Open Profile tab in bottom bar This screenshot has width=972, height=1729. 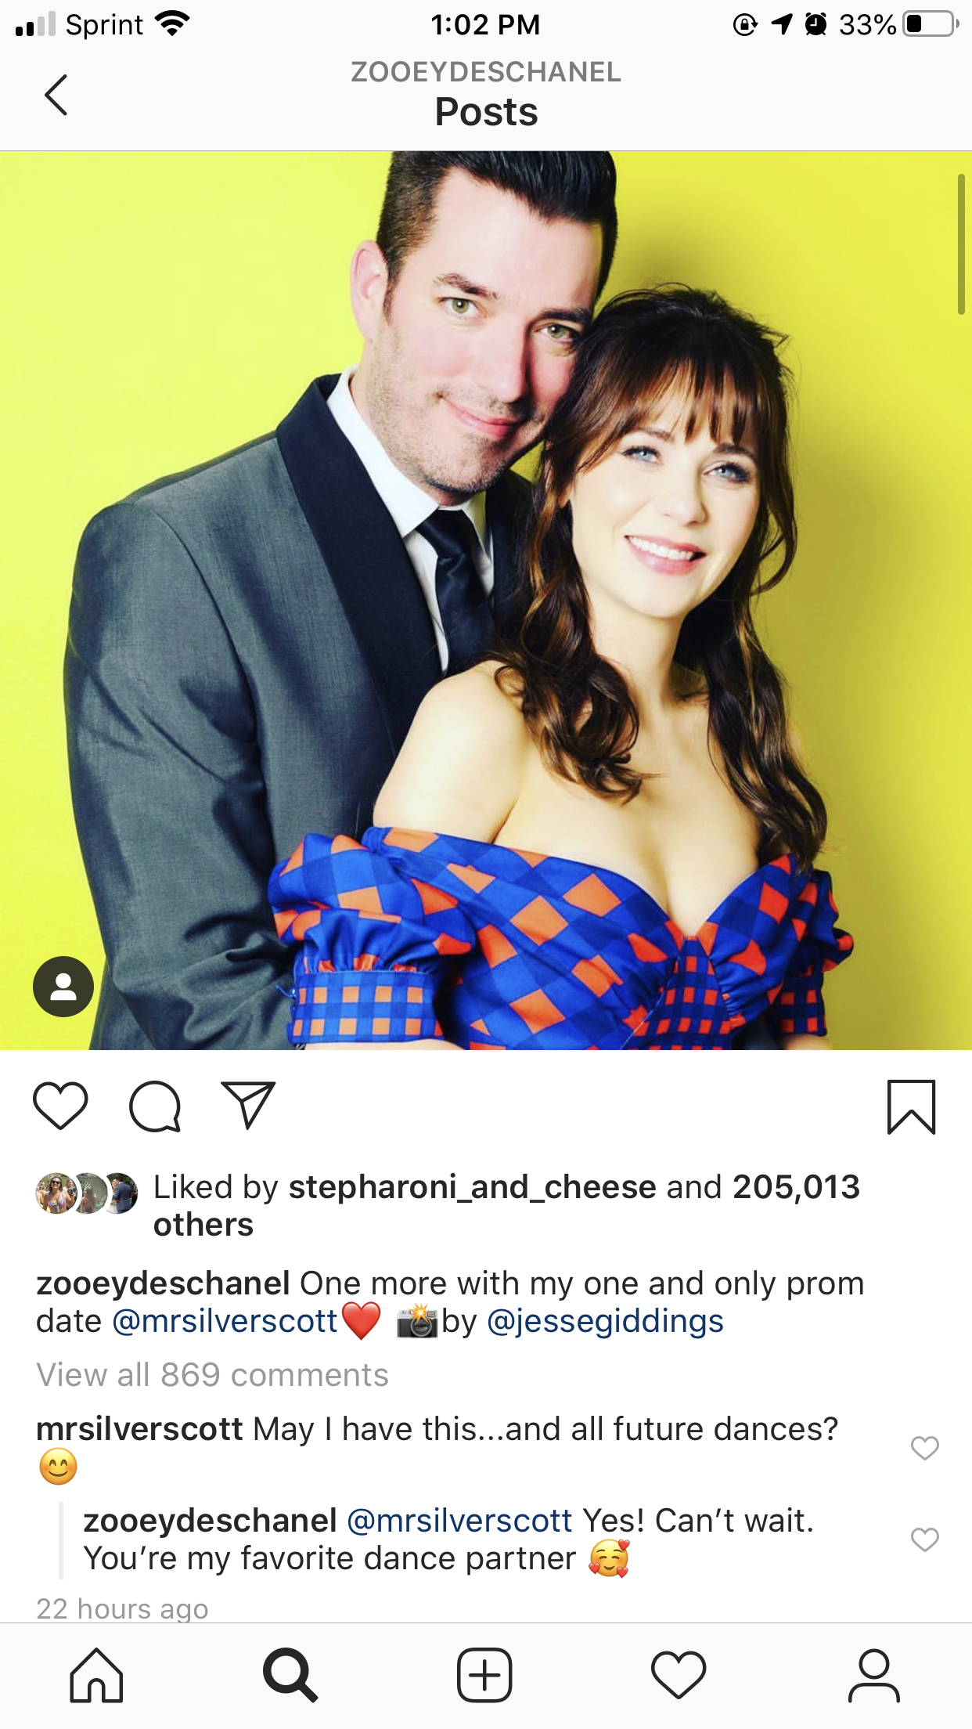(873, 1676)
